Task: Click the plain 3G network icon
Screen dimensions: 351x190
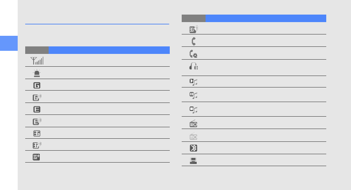Action: coord(36,133)
